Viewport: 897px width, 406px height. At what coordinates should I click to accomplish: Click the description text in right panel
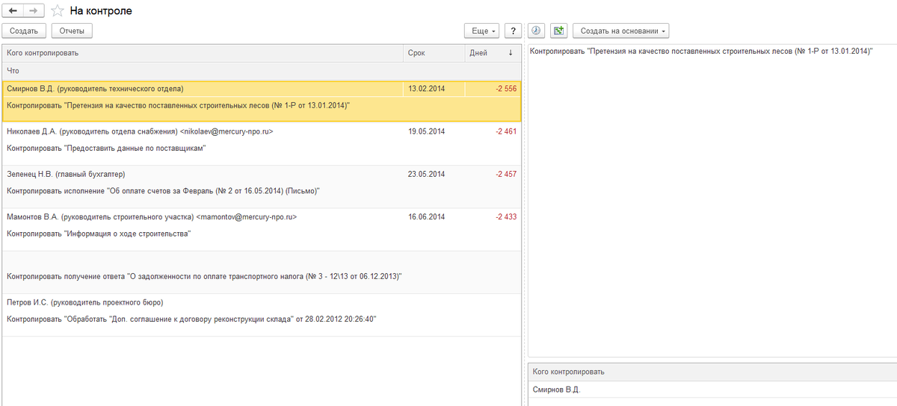pyautogui.click(x=701, y=51)
